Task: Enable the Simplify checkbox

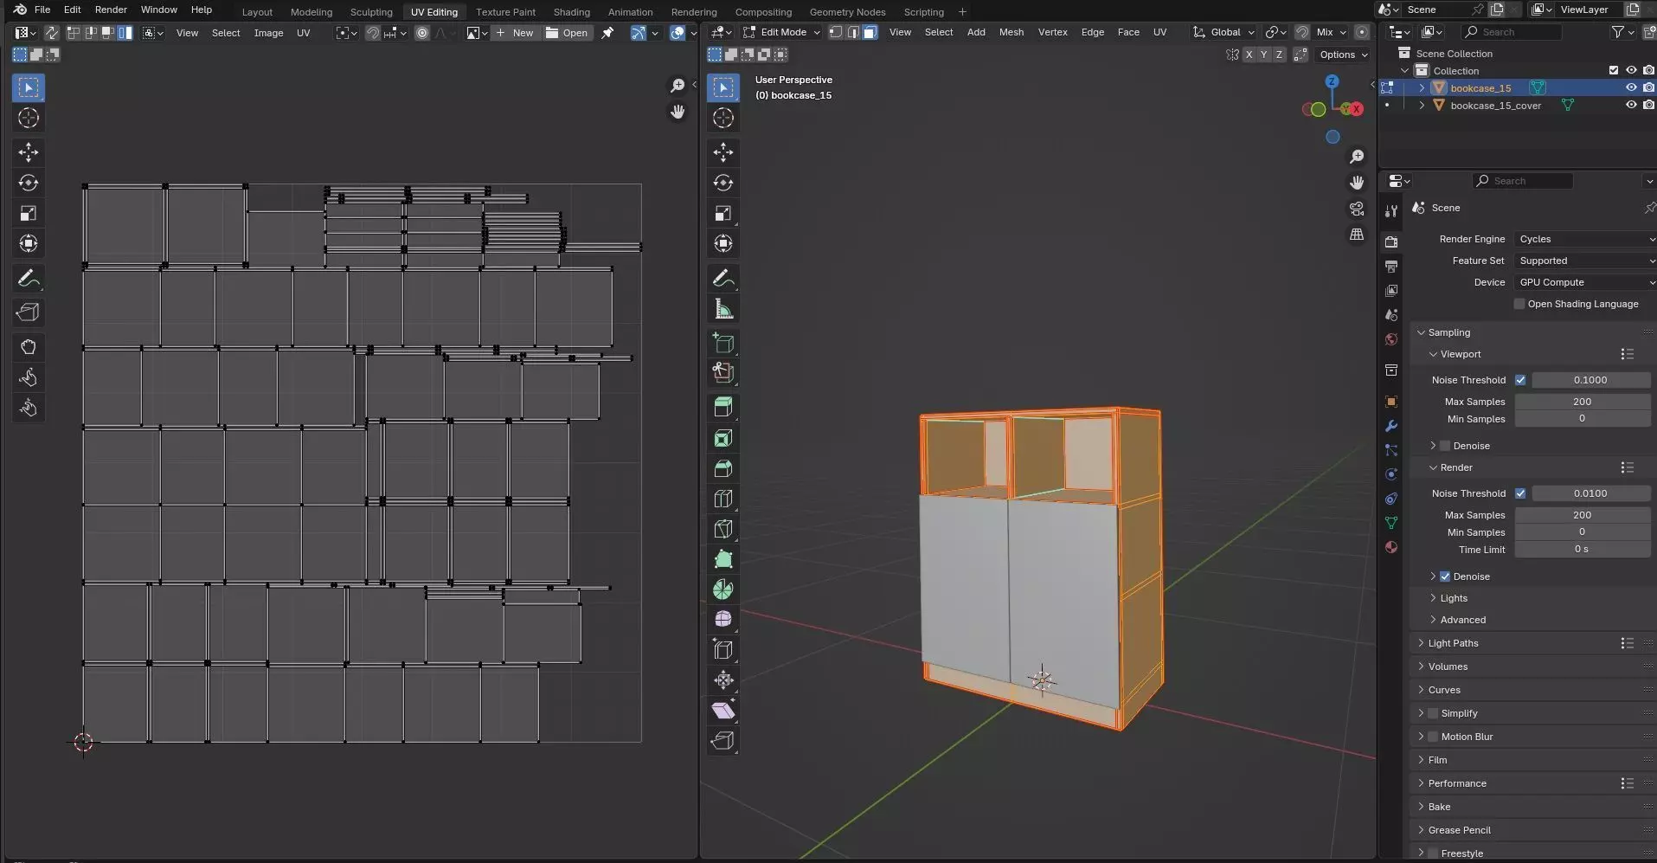Action: pos(1433,713)
